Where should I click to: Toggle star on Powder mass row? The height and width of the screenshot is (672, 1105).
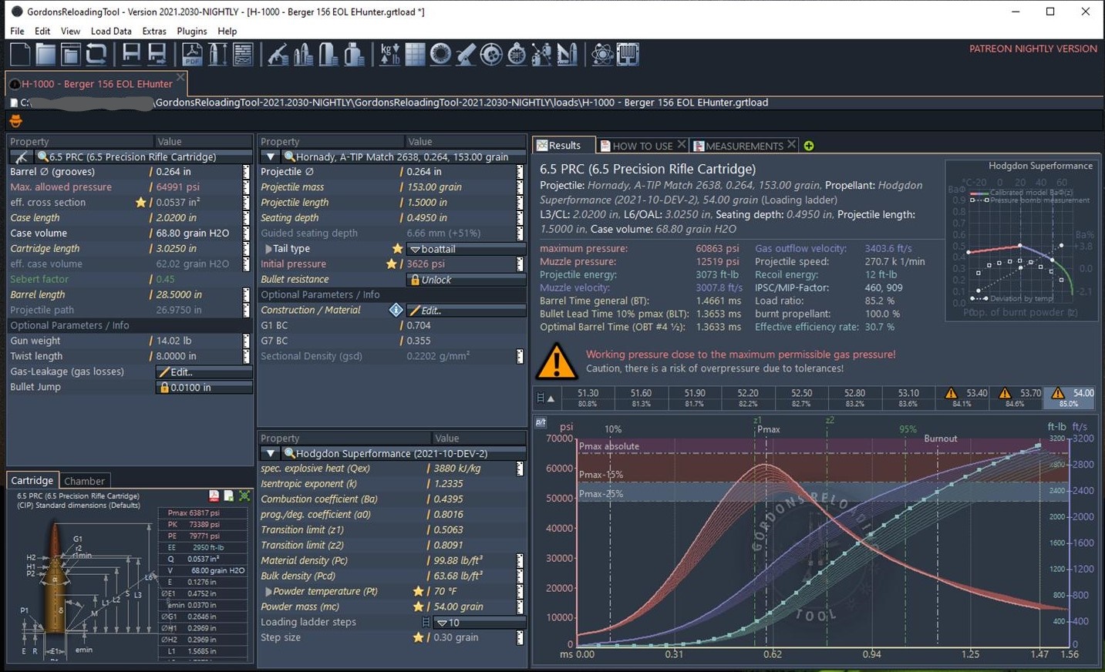click(418, 606)
